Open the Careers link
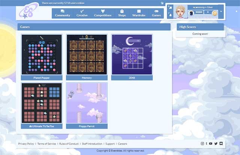 [x=123, y=144]
